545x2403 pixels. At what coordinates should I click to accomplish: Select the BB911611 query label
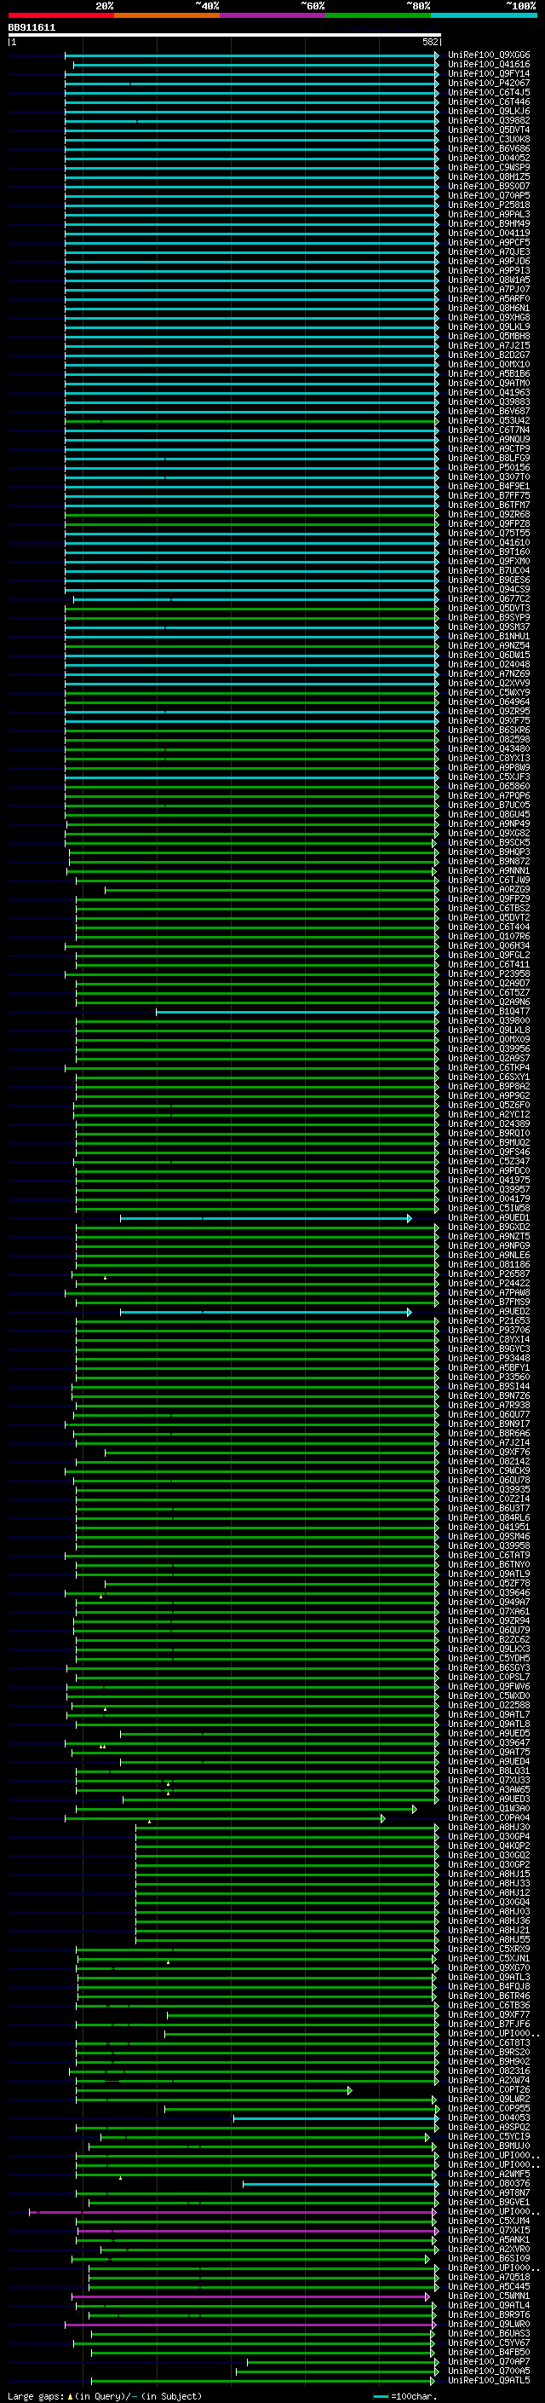(x=32, y=28)
